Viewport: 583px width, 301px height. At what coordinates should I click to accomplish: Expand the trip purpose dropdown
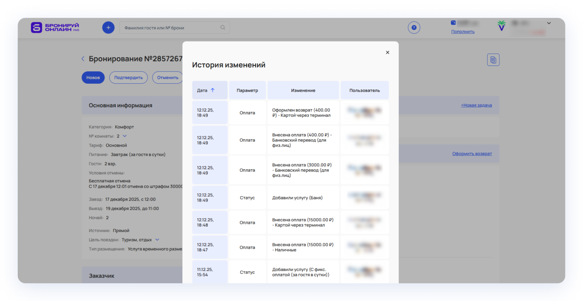click(157, 240)
